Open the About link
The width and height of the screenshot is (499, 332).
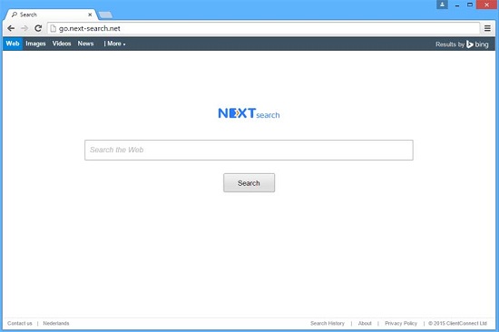coord(365,324)
